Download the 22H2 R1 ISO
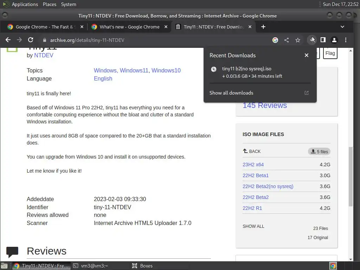Viewport: 360px width, 270px height. [252, 208]
